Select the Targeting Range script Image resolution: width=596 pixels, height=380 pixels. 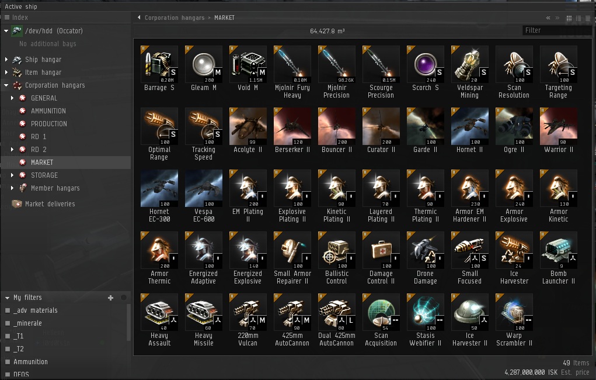(559, 72)
